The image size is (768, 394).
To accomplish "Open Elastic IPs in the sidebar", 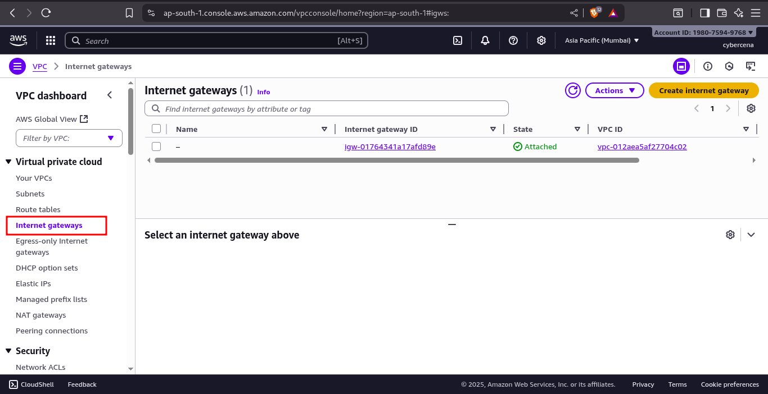I will 33,283.
